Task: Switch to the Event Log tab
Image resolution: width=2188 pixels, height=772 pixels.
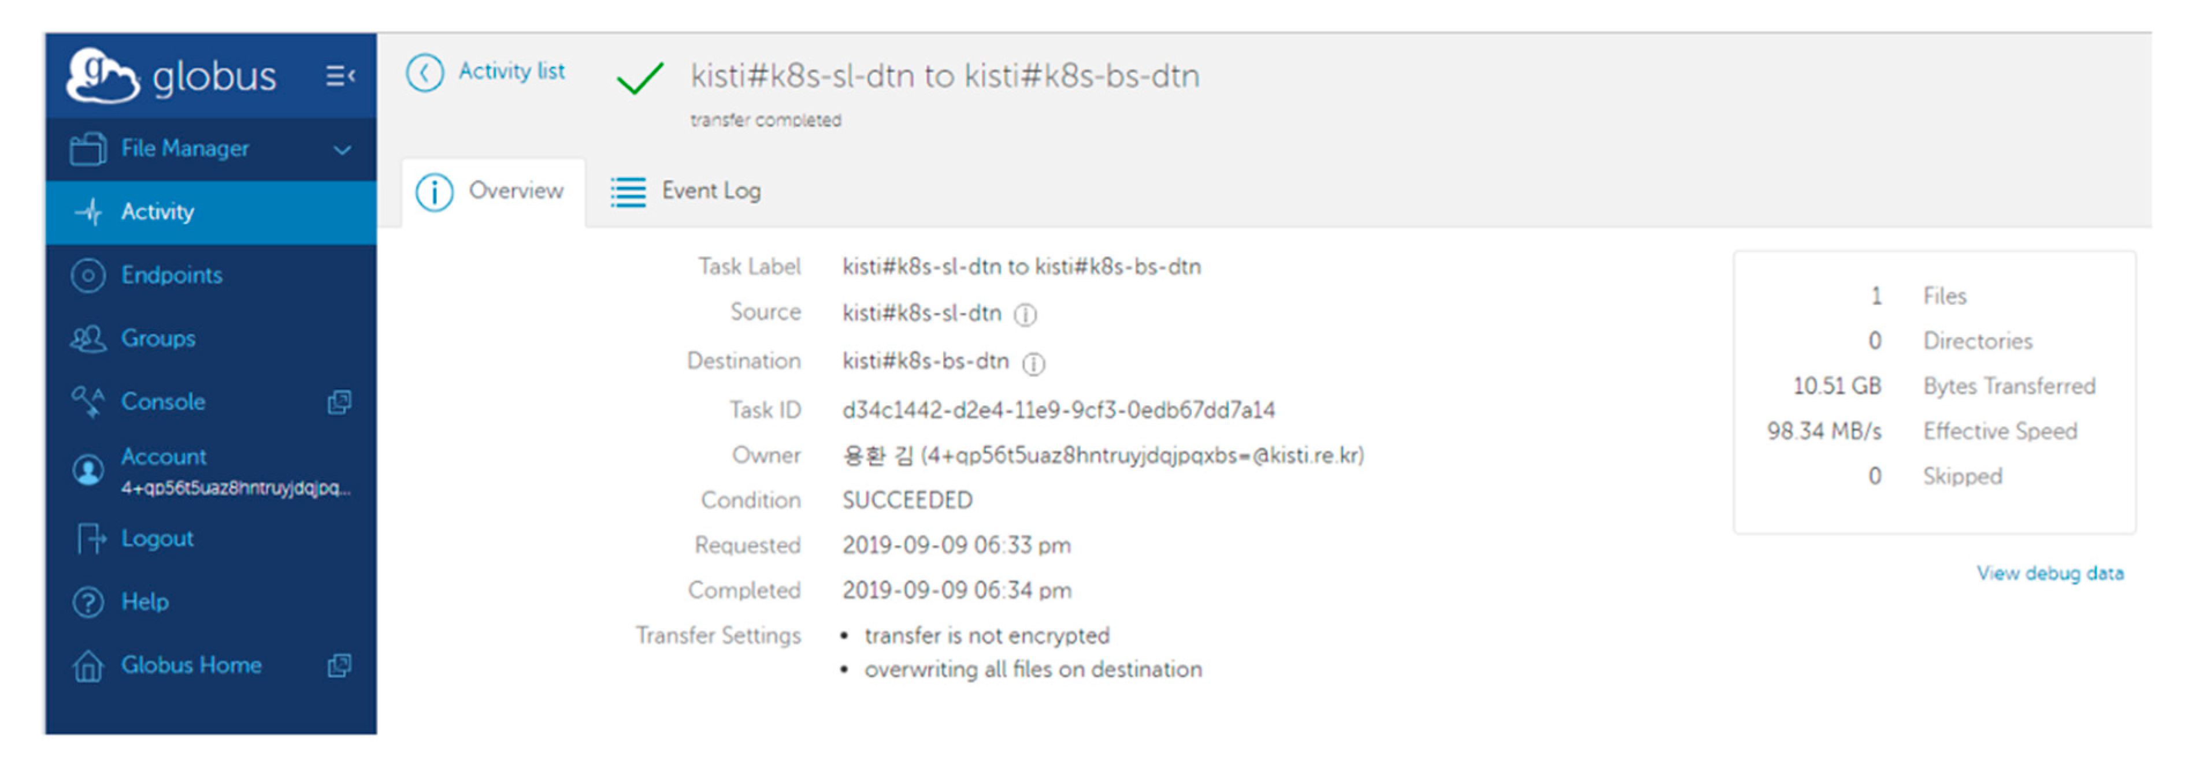Action: tap(687, 192)
